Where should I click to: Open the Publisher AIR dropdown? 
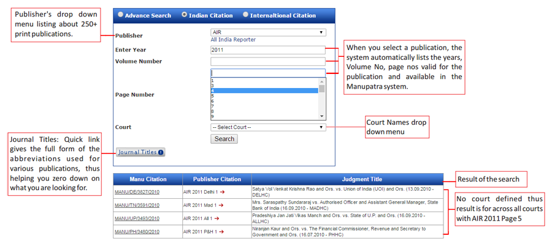(268, 32)
